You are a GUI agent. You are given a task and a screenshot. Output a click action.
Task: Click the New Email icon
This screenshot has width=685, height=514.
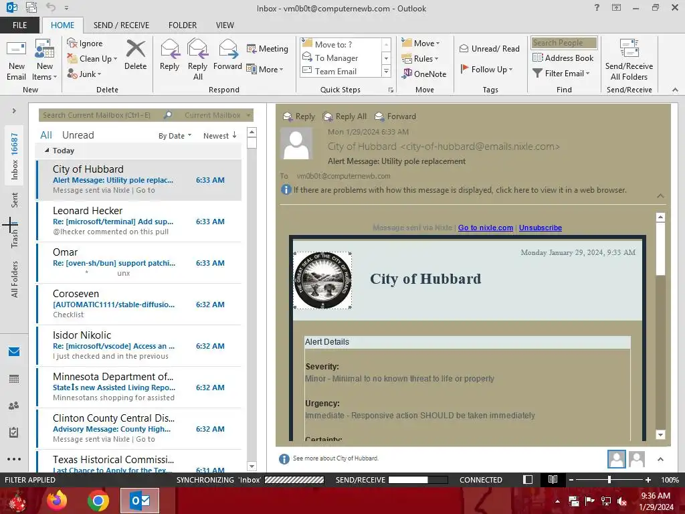tap(16, 60)
